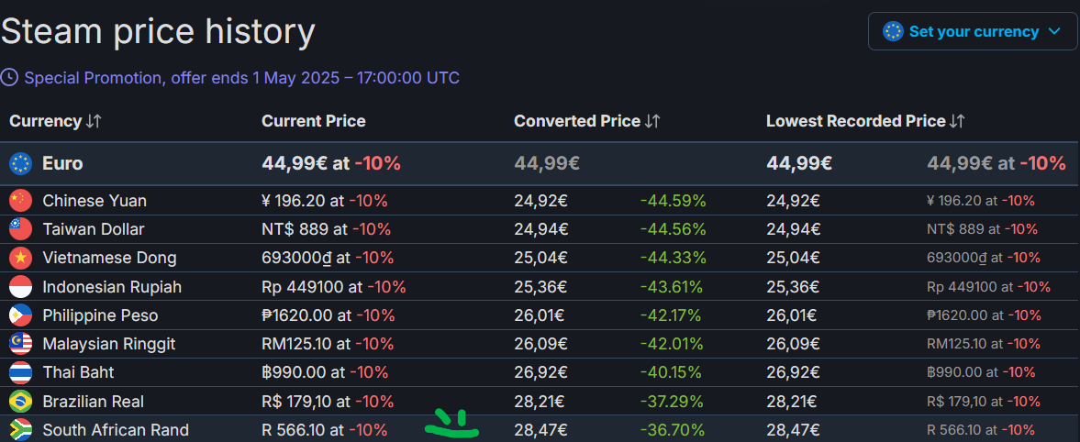This screenshot has width=1080, height=442.
Task: Click the -44.56% difference value
Action: (x=673, y=229)
